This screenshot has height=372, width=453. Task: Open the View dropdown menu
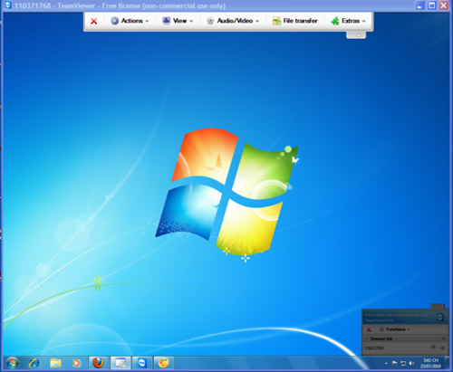(x=178, y=21)
